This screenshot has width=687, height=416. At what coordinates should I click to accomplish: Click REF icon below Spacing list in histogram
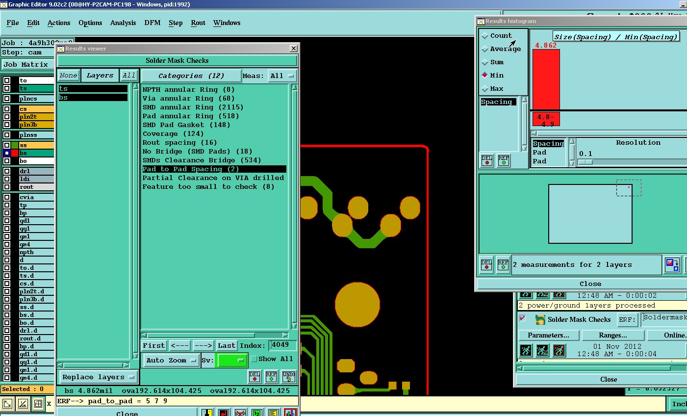504,160
